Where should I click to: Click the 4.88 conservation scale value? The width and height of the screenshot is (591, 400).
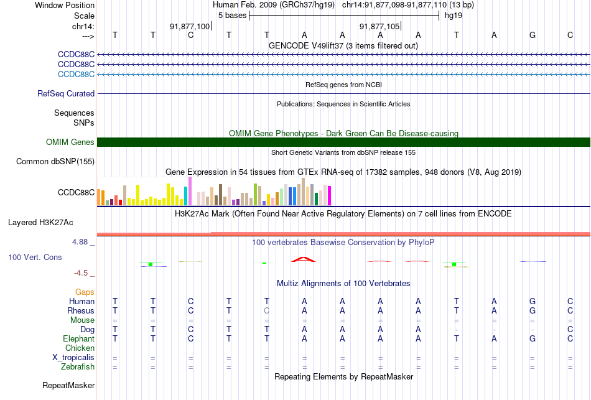coord(80,242)
